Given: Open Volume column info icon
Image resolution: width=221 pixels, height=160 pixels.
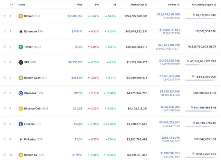Looking at the screenshot, I should 179,4.
